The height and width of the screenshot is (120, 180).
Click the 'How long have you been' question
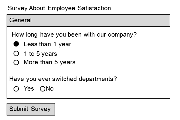pyautogui.click(x=74, y=34)
